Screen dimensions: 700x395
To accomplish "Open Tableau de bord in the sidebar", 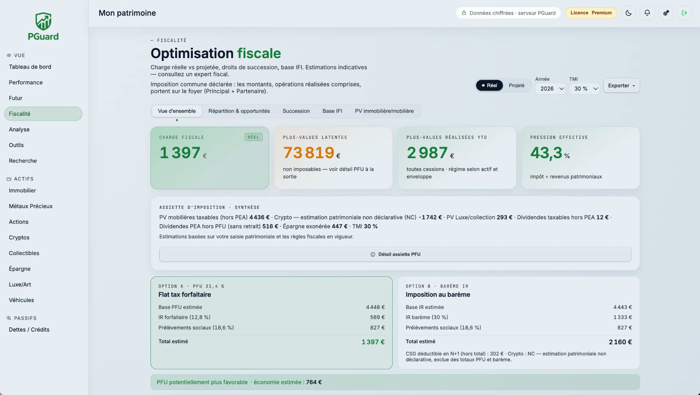I will tap(43, 67).
